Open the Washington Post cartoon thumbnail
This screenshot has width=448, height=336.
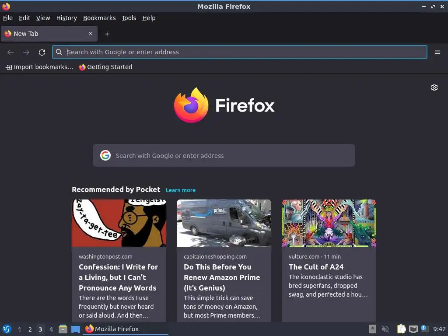pos(119,223)
